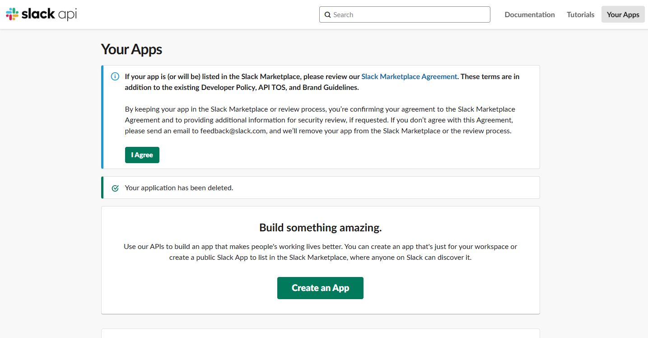Click the green checkmark icon in deletion notice
This screenshot has height=338, width=648.
coord(115,188)
